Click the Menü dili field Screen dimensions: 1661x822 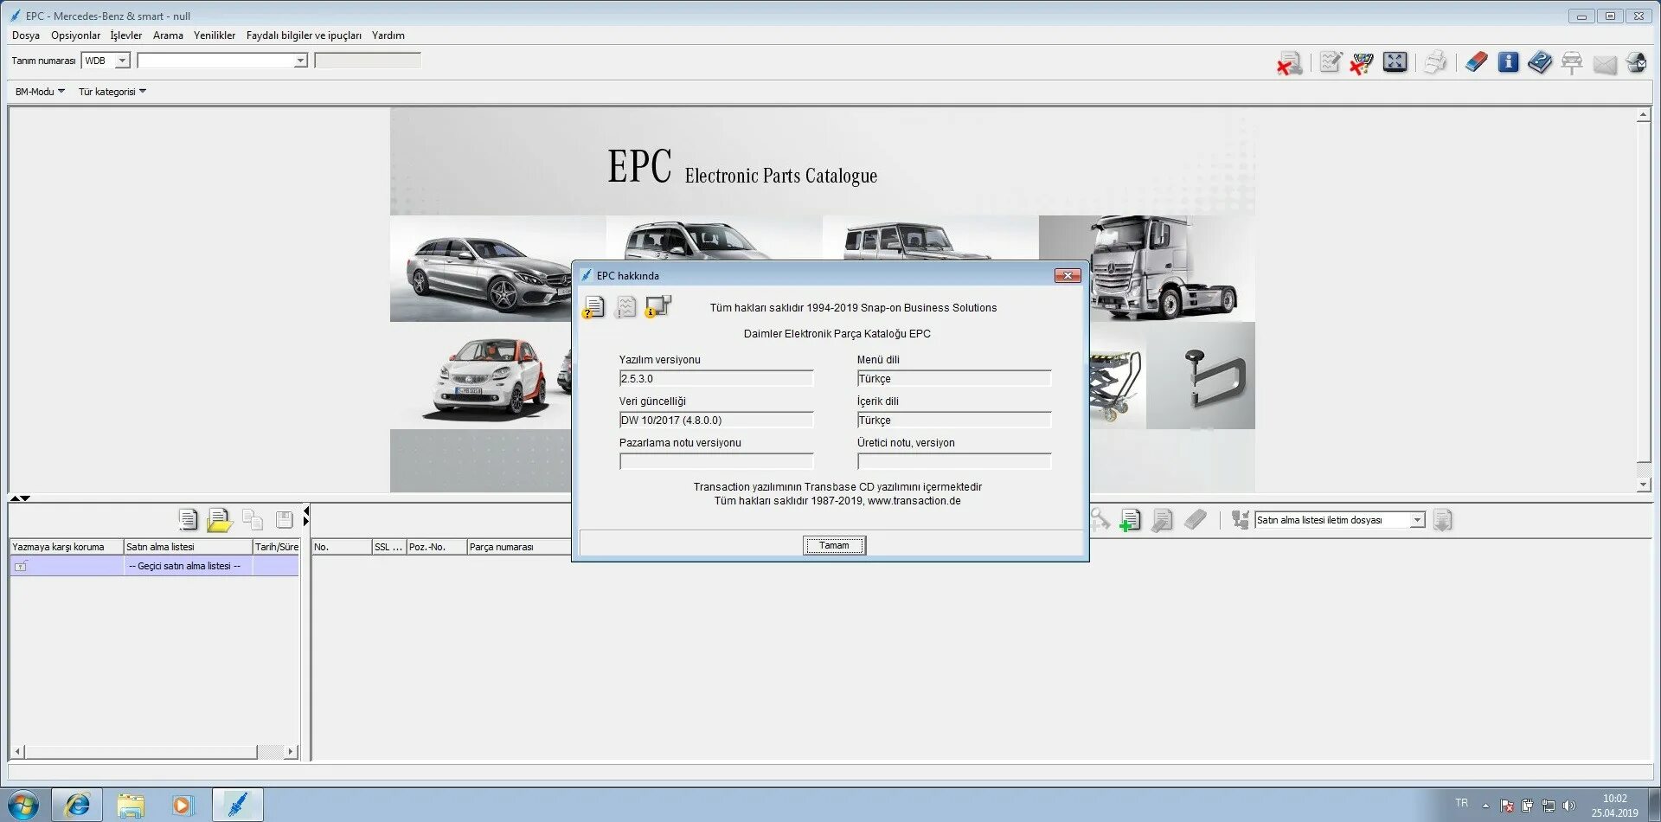point(954,378)
